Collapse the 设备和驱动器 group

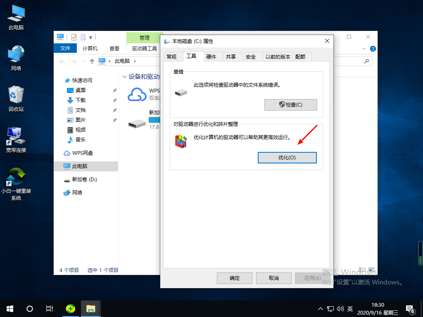tap(125, 77)
